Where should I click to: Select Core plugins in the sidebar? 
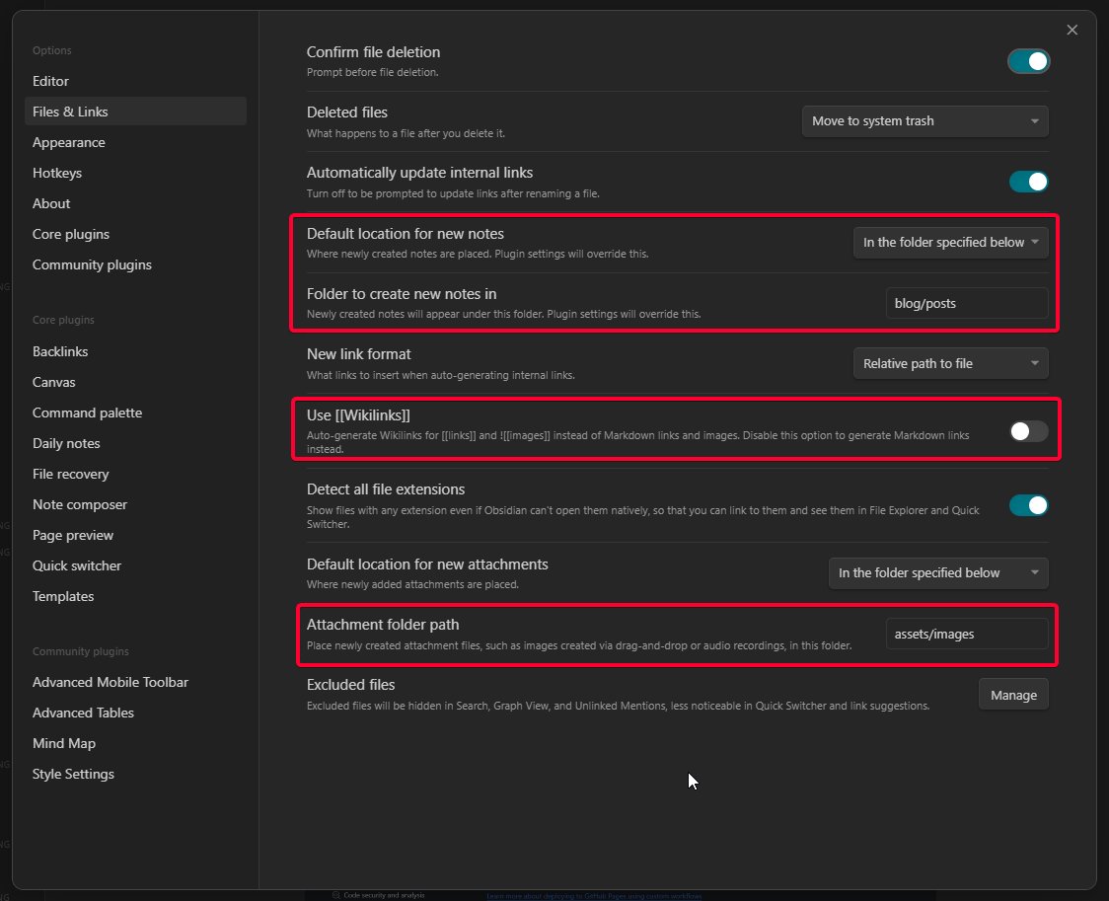tap(71, 234)
